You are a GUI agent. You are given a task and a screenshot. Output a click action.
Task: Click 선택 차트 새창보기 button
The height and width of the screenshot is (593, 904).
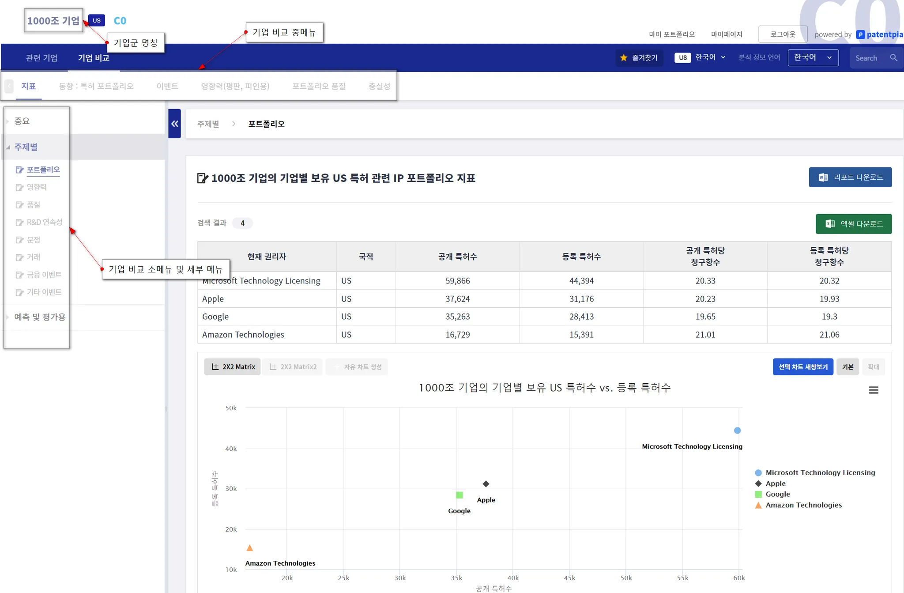(x=802, y=367)
